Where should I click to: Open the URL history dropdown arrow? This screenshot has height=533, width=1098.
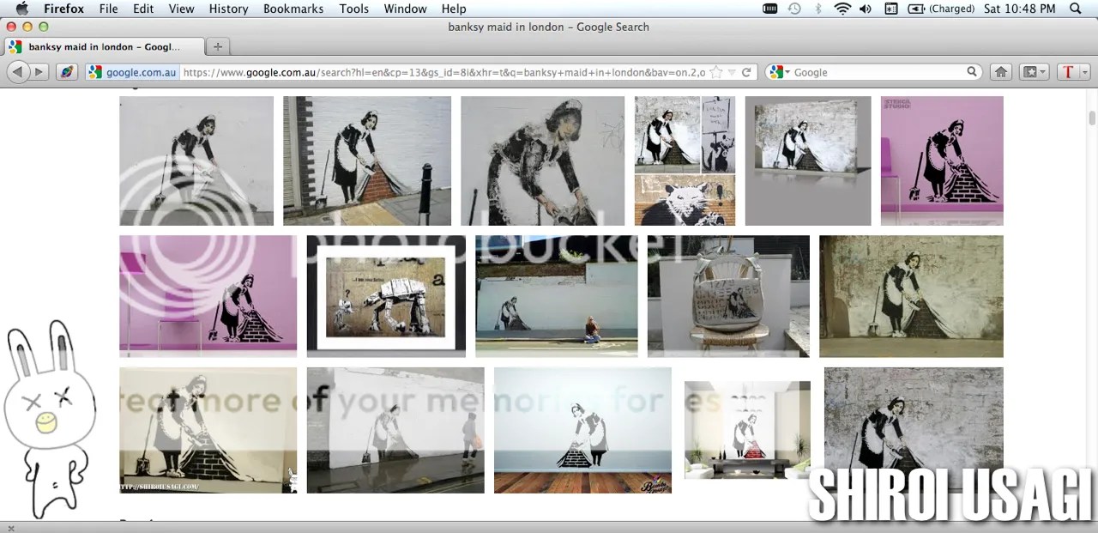732,72
